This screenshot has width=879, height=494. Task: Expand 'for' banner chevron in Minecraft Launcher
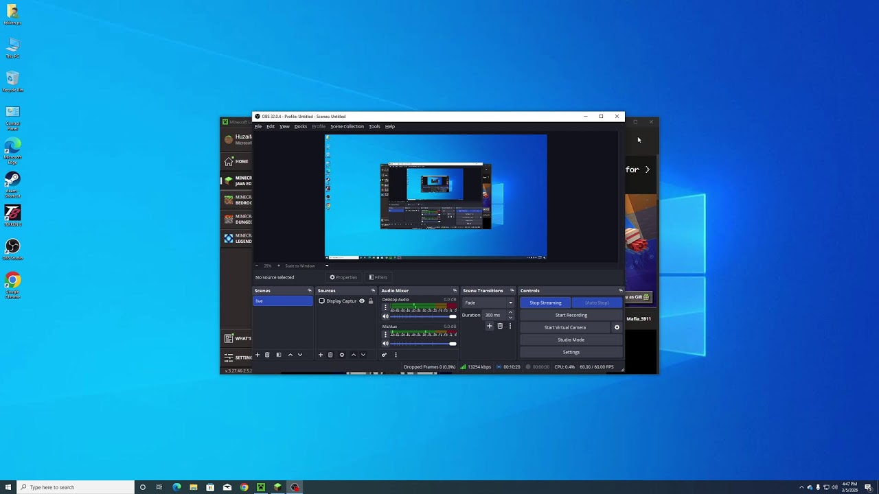pos(647,169)
